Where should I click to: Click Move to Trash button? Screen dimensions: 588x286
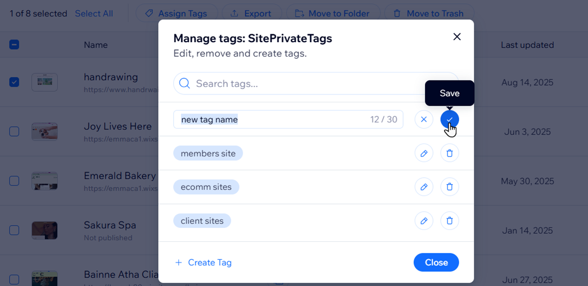(x=429, y=14)
